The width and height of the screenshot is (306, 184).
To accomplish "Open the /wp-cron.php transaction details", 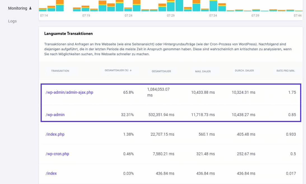I will (x=57, y=154).
